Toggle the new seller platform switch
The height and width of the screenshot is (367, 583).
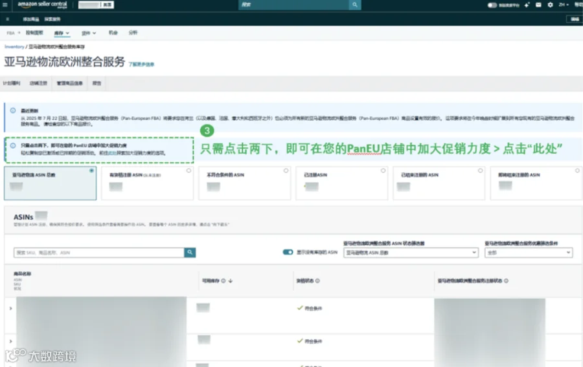(492, 5)
